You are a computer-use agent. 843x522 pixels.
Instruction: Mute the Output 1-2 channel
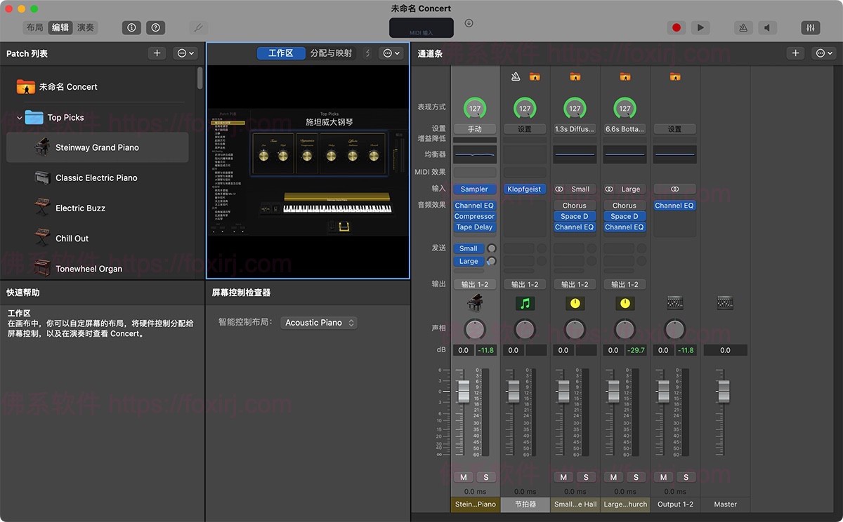click(664, 477)
